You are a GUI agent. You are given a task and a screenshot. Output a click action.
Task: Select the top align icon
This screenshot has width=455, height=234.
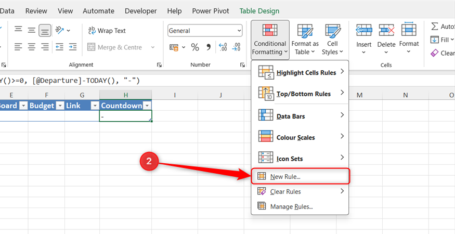(x=18, y=30)
